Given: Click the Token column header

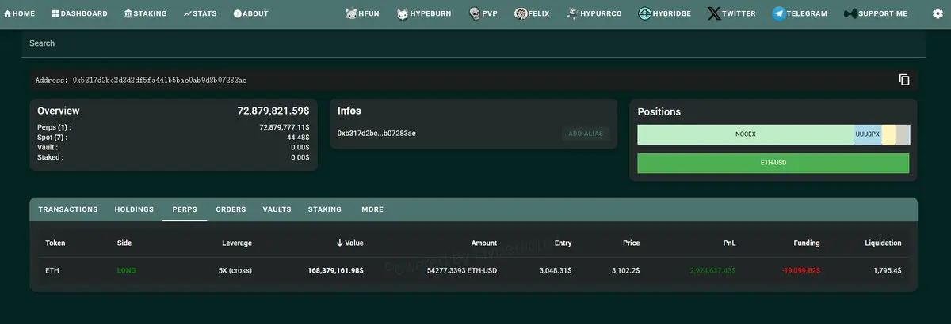Looking at the screenshot, I should [55, 243].
